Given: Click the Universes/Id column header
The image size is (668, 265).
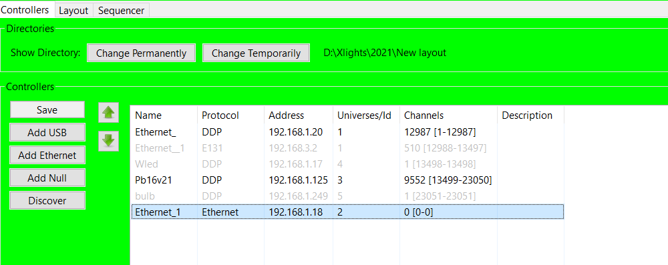Looking at the screenshot, I should tap(366, 115).
